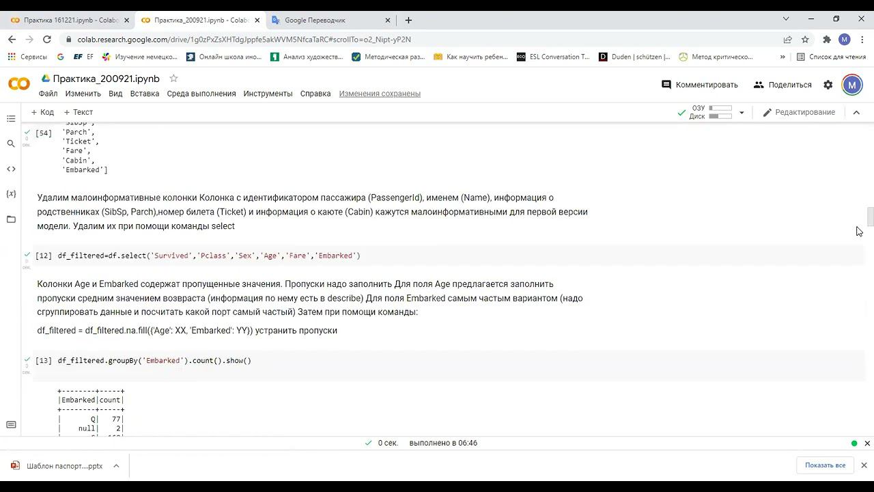The width and height of the screenshot is (874, 492).
Task: Open the Как научить ребен bookmark
Action: [x=470, y=57]
